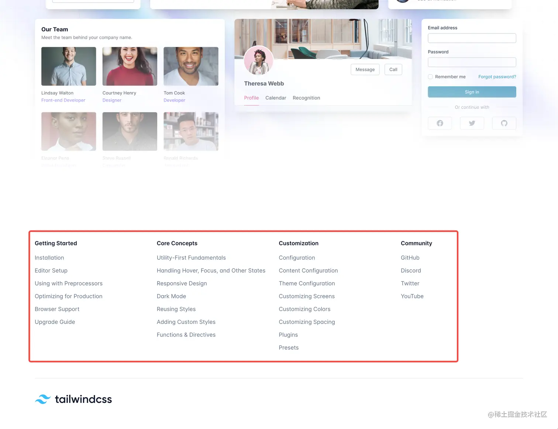
Task: Toggle the Remember me checkbox
Action: (430, 77)
